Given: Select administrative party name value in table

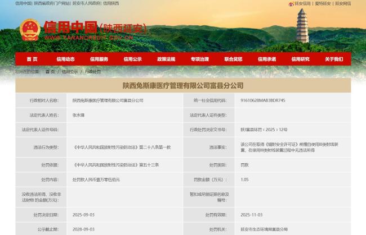Looking at the screenshot, I should [x=108, y=100].
